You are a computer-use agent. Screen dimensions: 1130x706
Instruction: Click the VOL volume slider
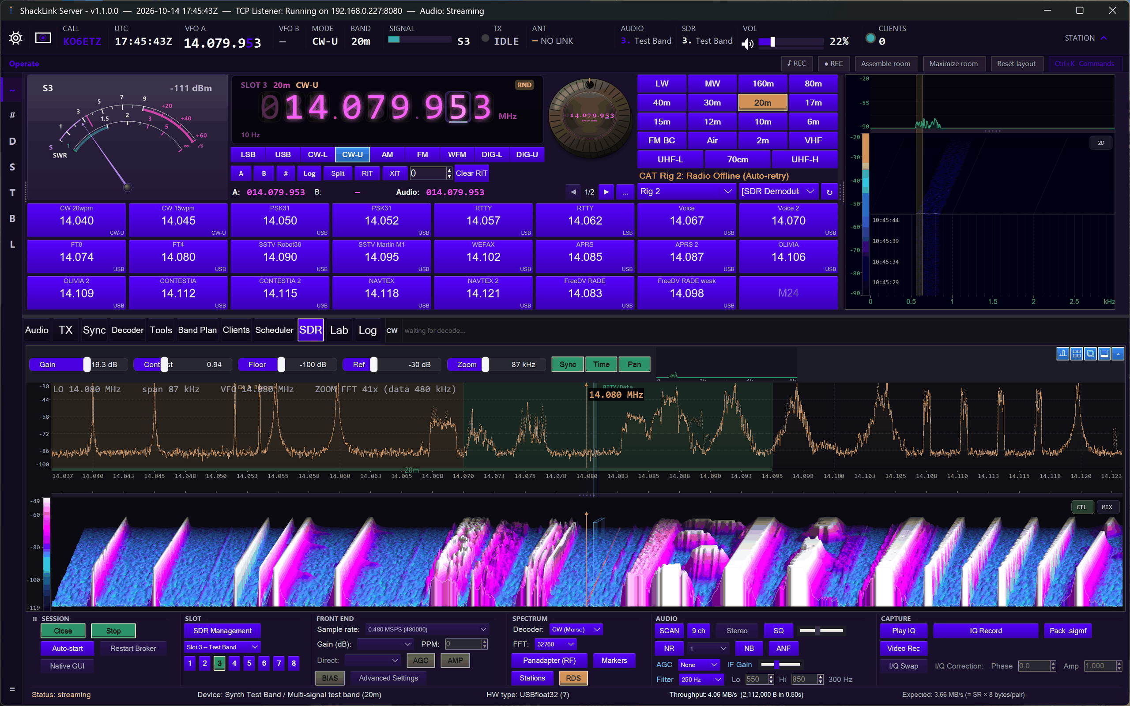coord(791,42)
